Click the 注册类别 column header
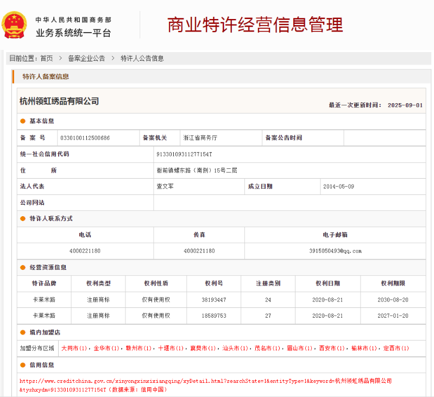 pos(268,283)
